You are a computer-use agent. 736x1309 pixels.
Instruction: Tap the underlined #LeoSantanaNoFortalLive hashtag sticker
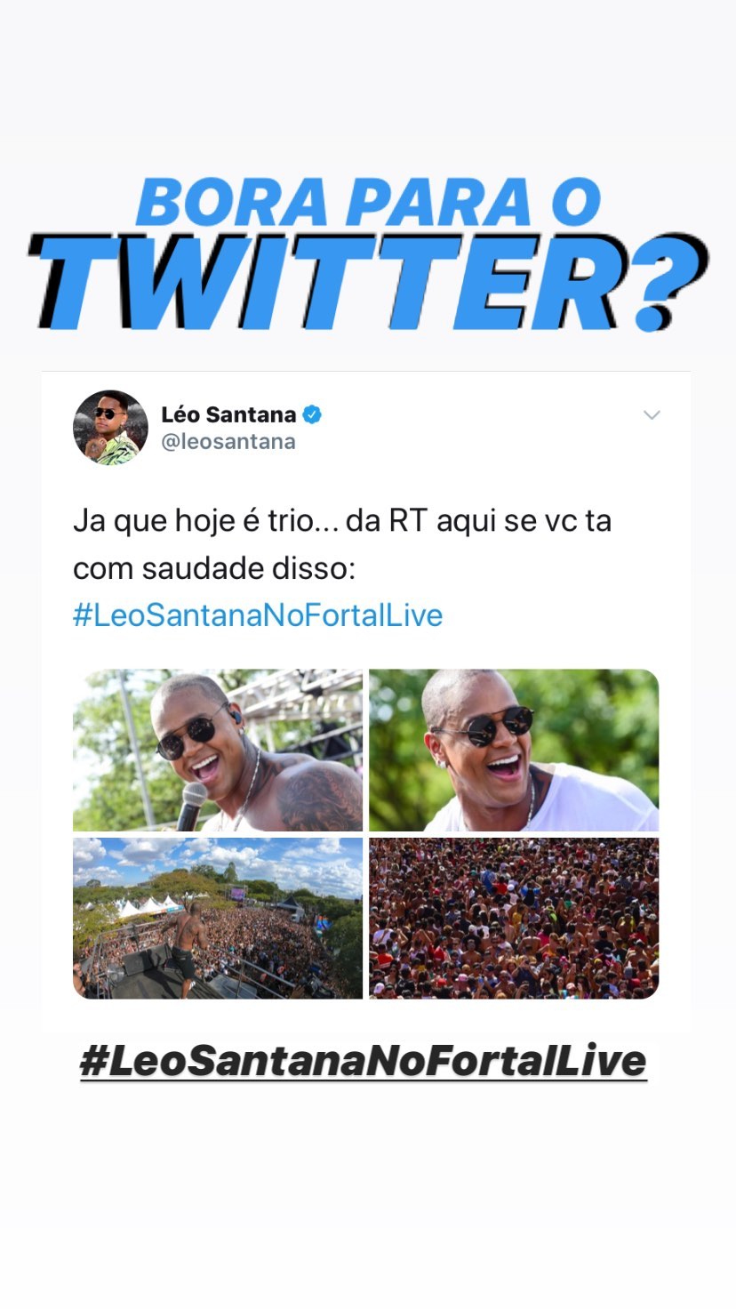click(x=363, y=1061)
